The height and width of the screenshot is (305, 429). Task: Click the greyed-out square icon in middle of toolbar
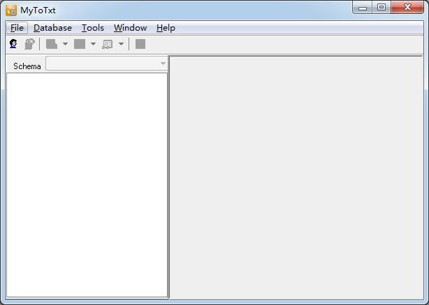coord(80,44)
